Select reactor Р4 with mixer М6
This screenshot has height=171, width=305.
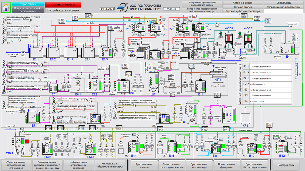click(x=192, y=113)
